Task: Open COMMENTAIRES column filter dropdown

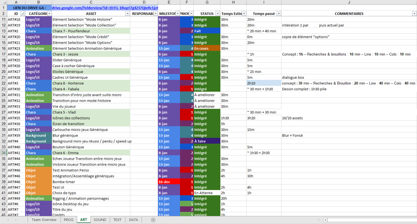Action: [x=414, y=14]
